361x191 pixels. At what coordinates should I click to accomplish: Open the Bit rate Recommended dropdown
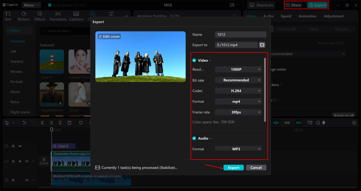tap(238, 80)
